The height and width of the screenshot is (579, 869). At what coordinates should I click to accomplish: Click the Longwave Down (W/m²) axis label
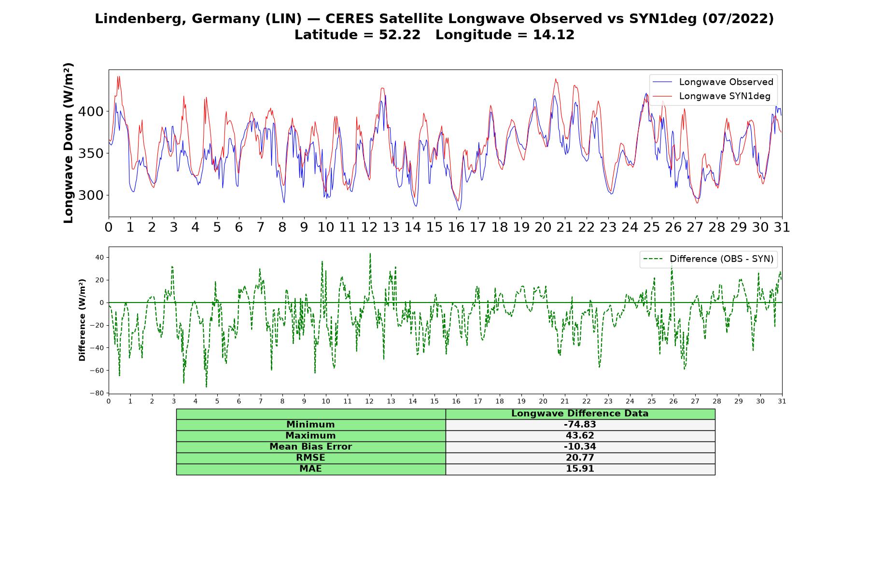pyautogui.click(x=69, y=143)
